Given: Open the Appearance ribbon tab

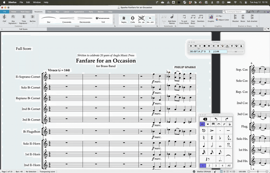Looking at the screenshot, I should pos(79,12).
